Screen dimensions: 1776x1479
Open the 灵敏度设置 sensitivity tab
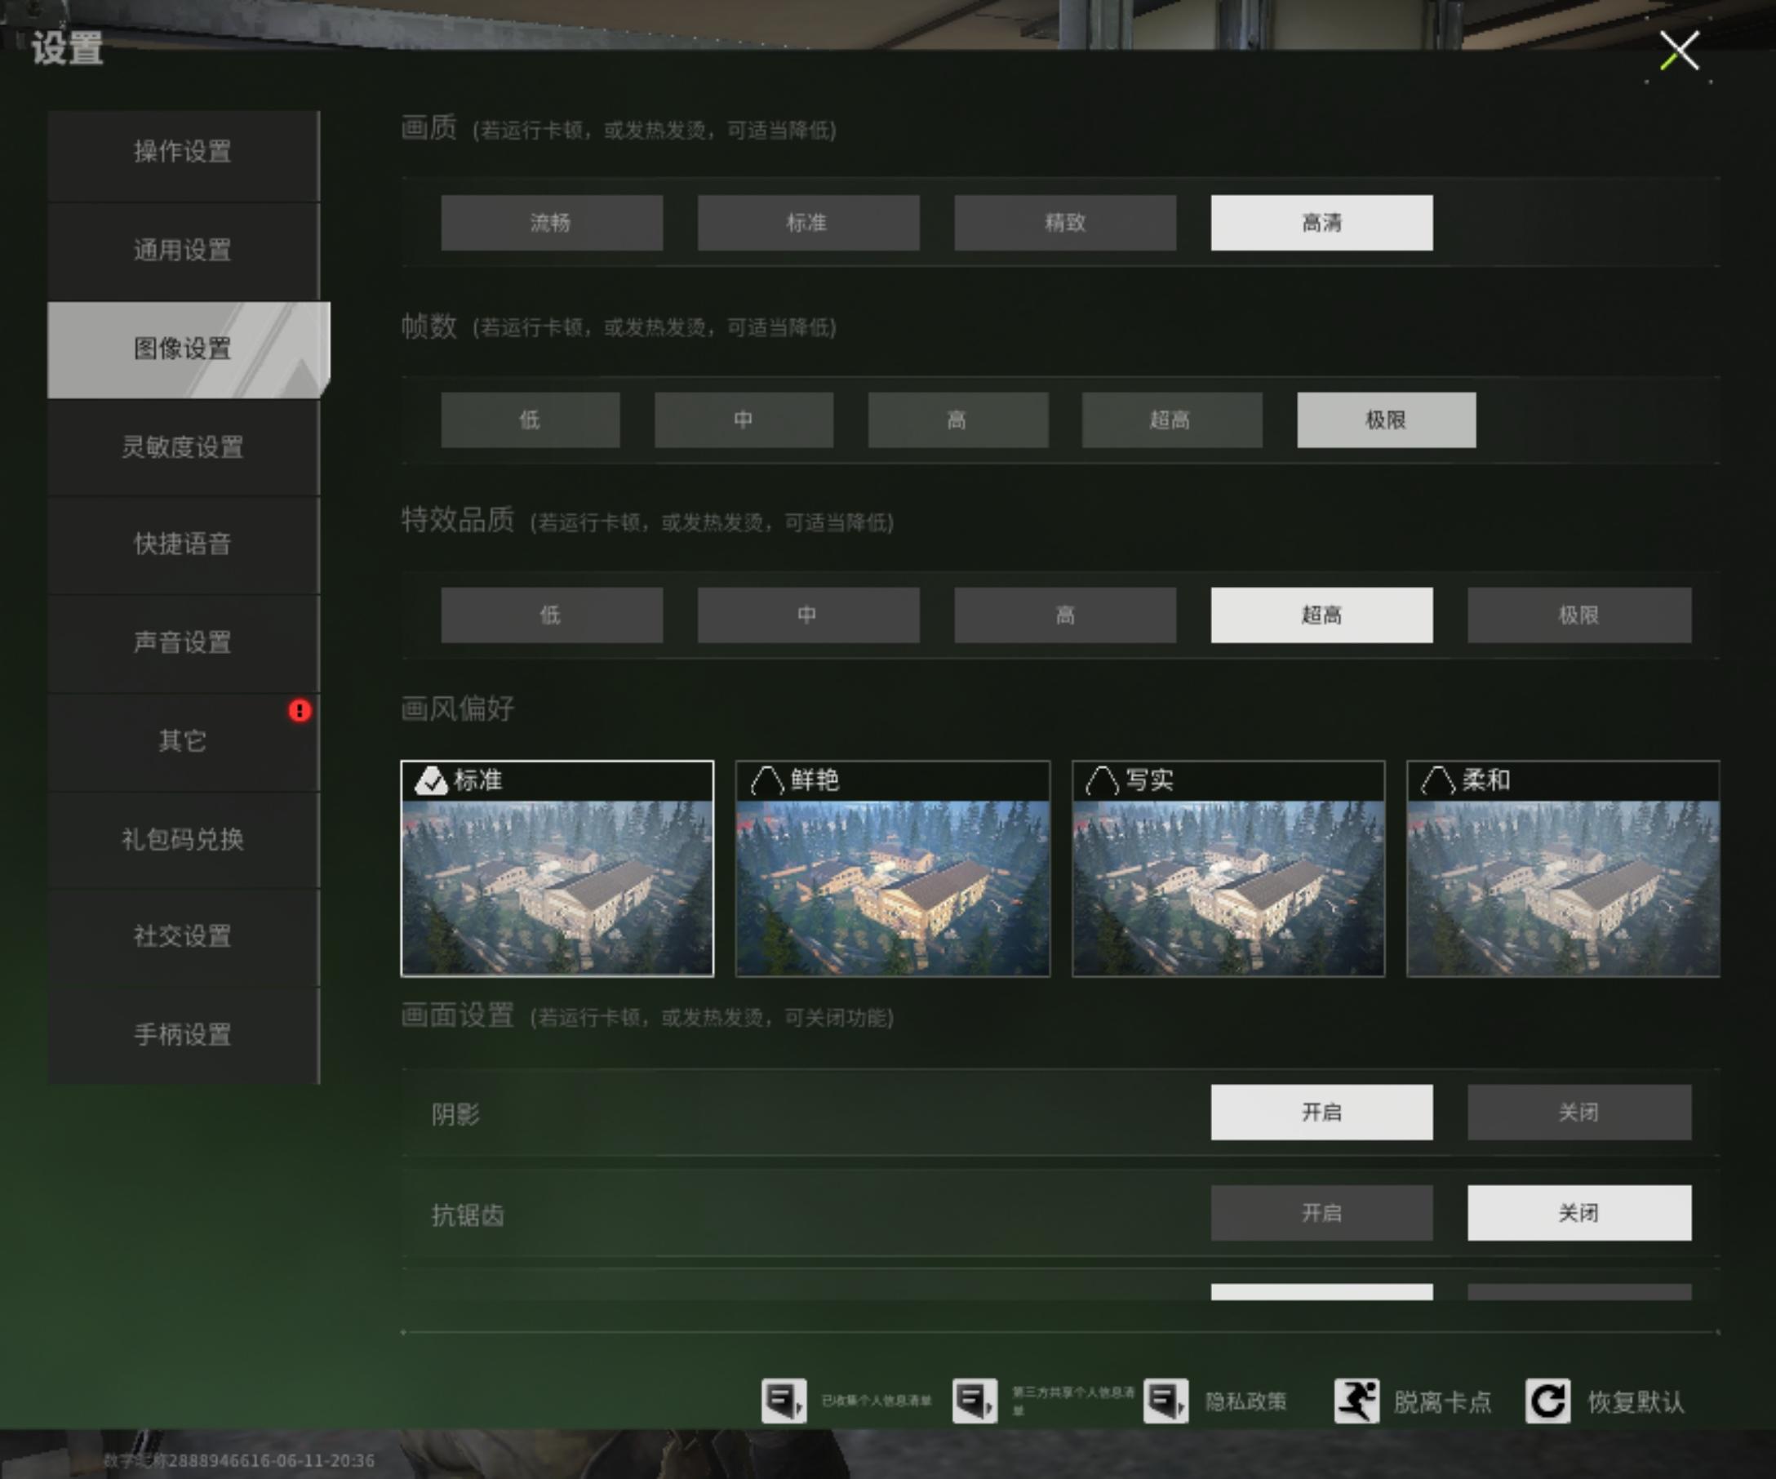[183, 446]
